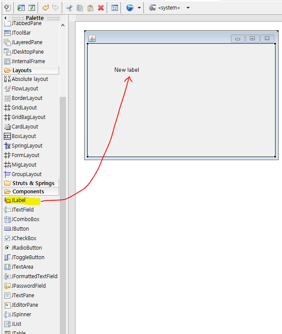Click the grayed Redo arrow icon
The image size is (282, 334).
[x=55, y=8]
